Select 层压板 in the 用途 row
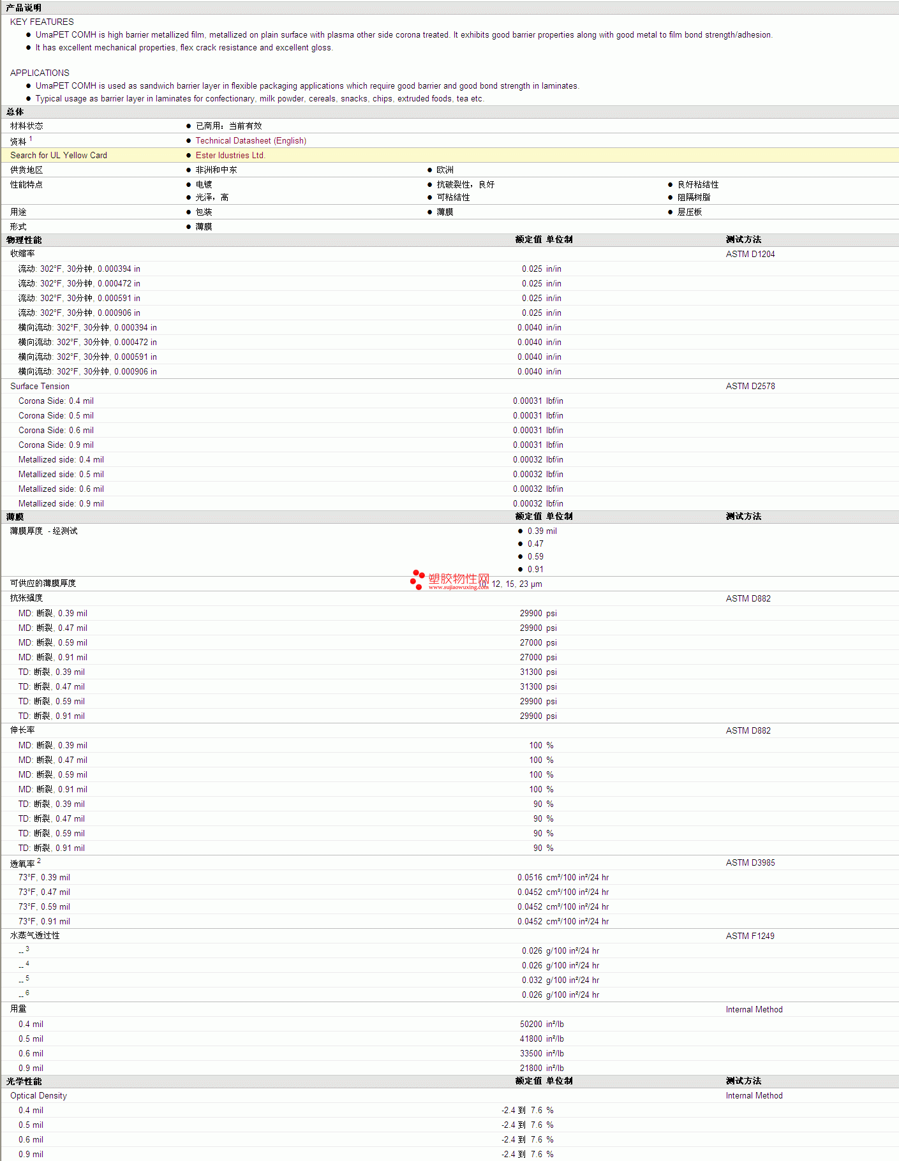 690,212
